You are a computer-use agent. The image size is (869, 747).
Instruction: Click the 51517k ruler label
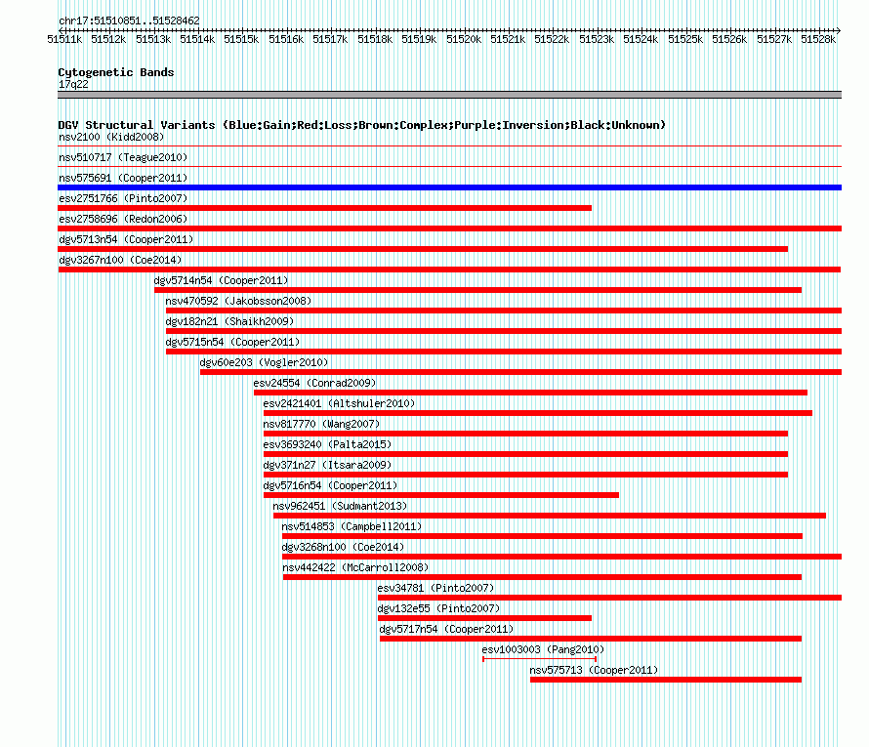point(330,39)
